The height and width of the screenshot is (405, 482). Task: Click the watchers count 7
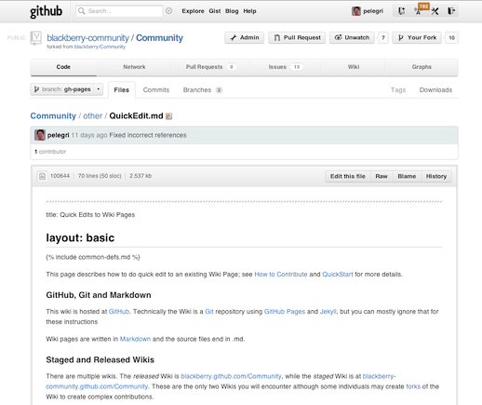click(383, 37)
